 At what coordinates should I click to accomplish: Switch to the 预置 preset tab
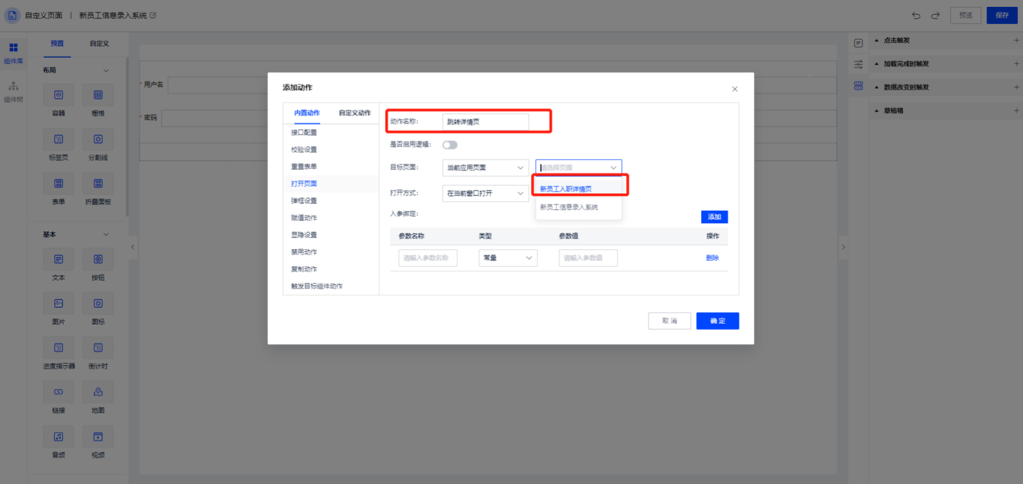(x=57, y=43)
